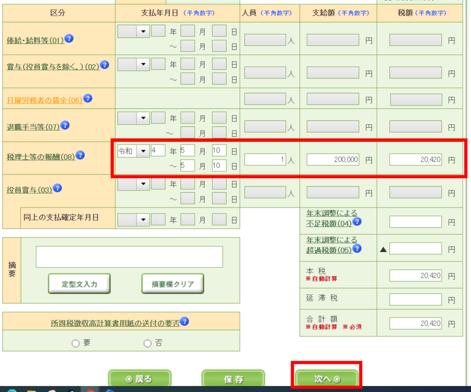Click the 摘要 text input box

pyautogui.click(x=129, y=257)
